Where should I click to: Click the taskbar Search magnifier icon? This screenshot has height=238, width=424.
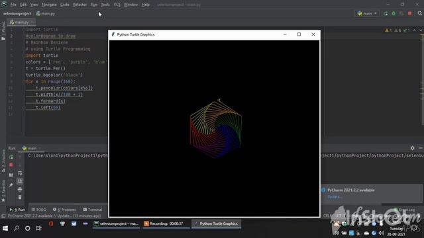(17, 228)
